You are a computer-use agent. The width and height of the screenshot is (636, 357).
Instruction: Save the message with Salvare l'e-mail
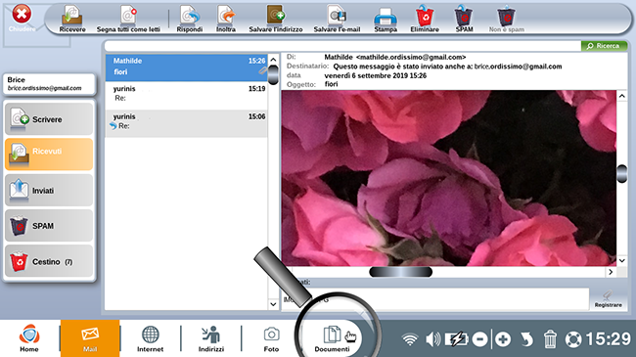click(337, 19)
